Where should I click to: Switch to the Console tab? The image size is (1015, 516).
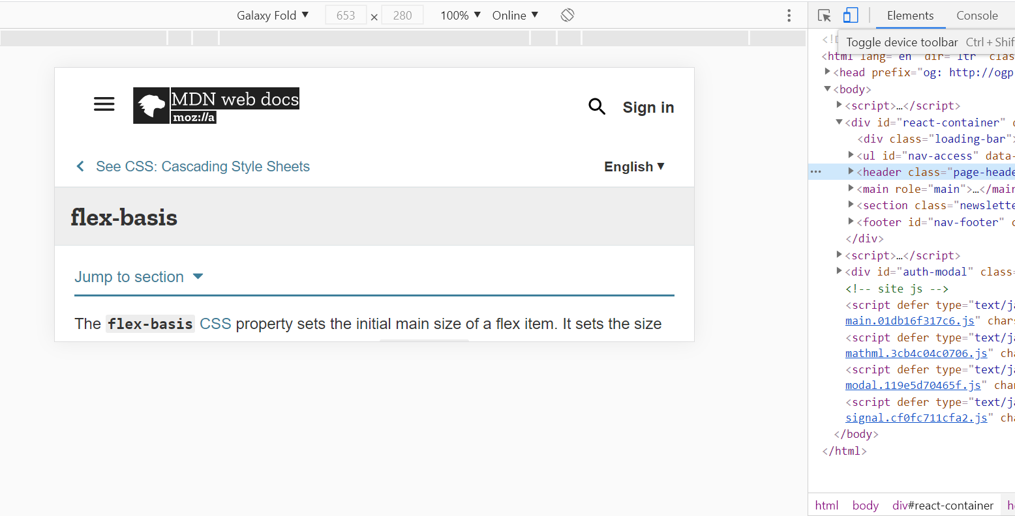click(x=977, y=15)
